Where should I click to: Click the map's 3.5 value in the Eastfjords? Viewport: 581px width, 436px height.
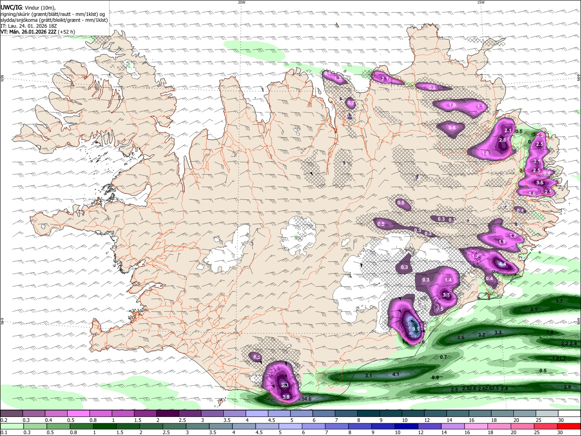click(540, 183)
